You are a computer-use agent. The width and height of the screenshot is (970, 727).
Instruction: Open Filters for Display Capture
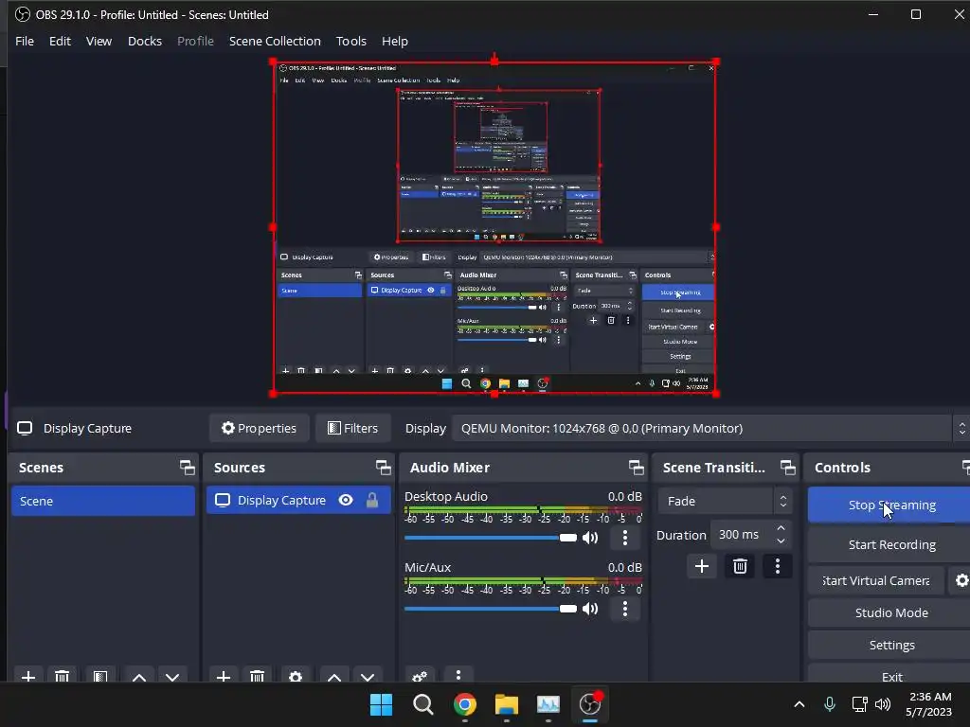[x=352, y=428]
